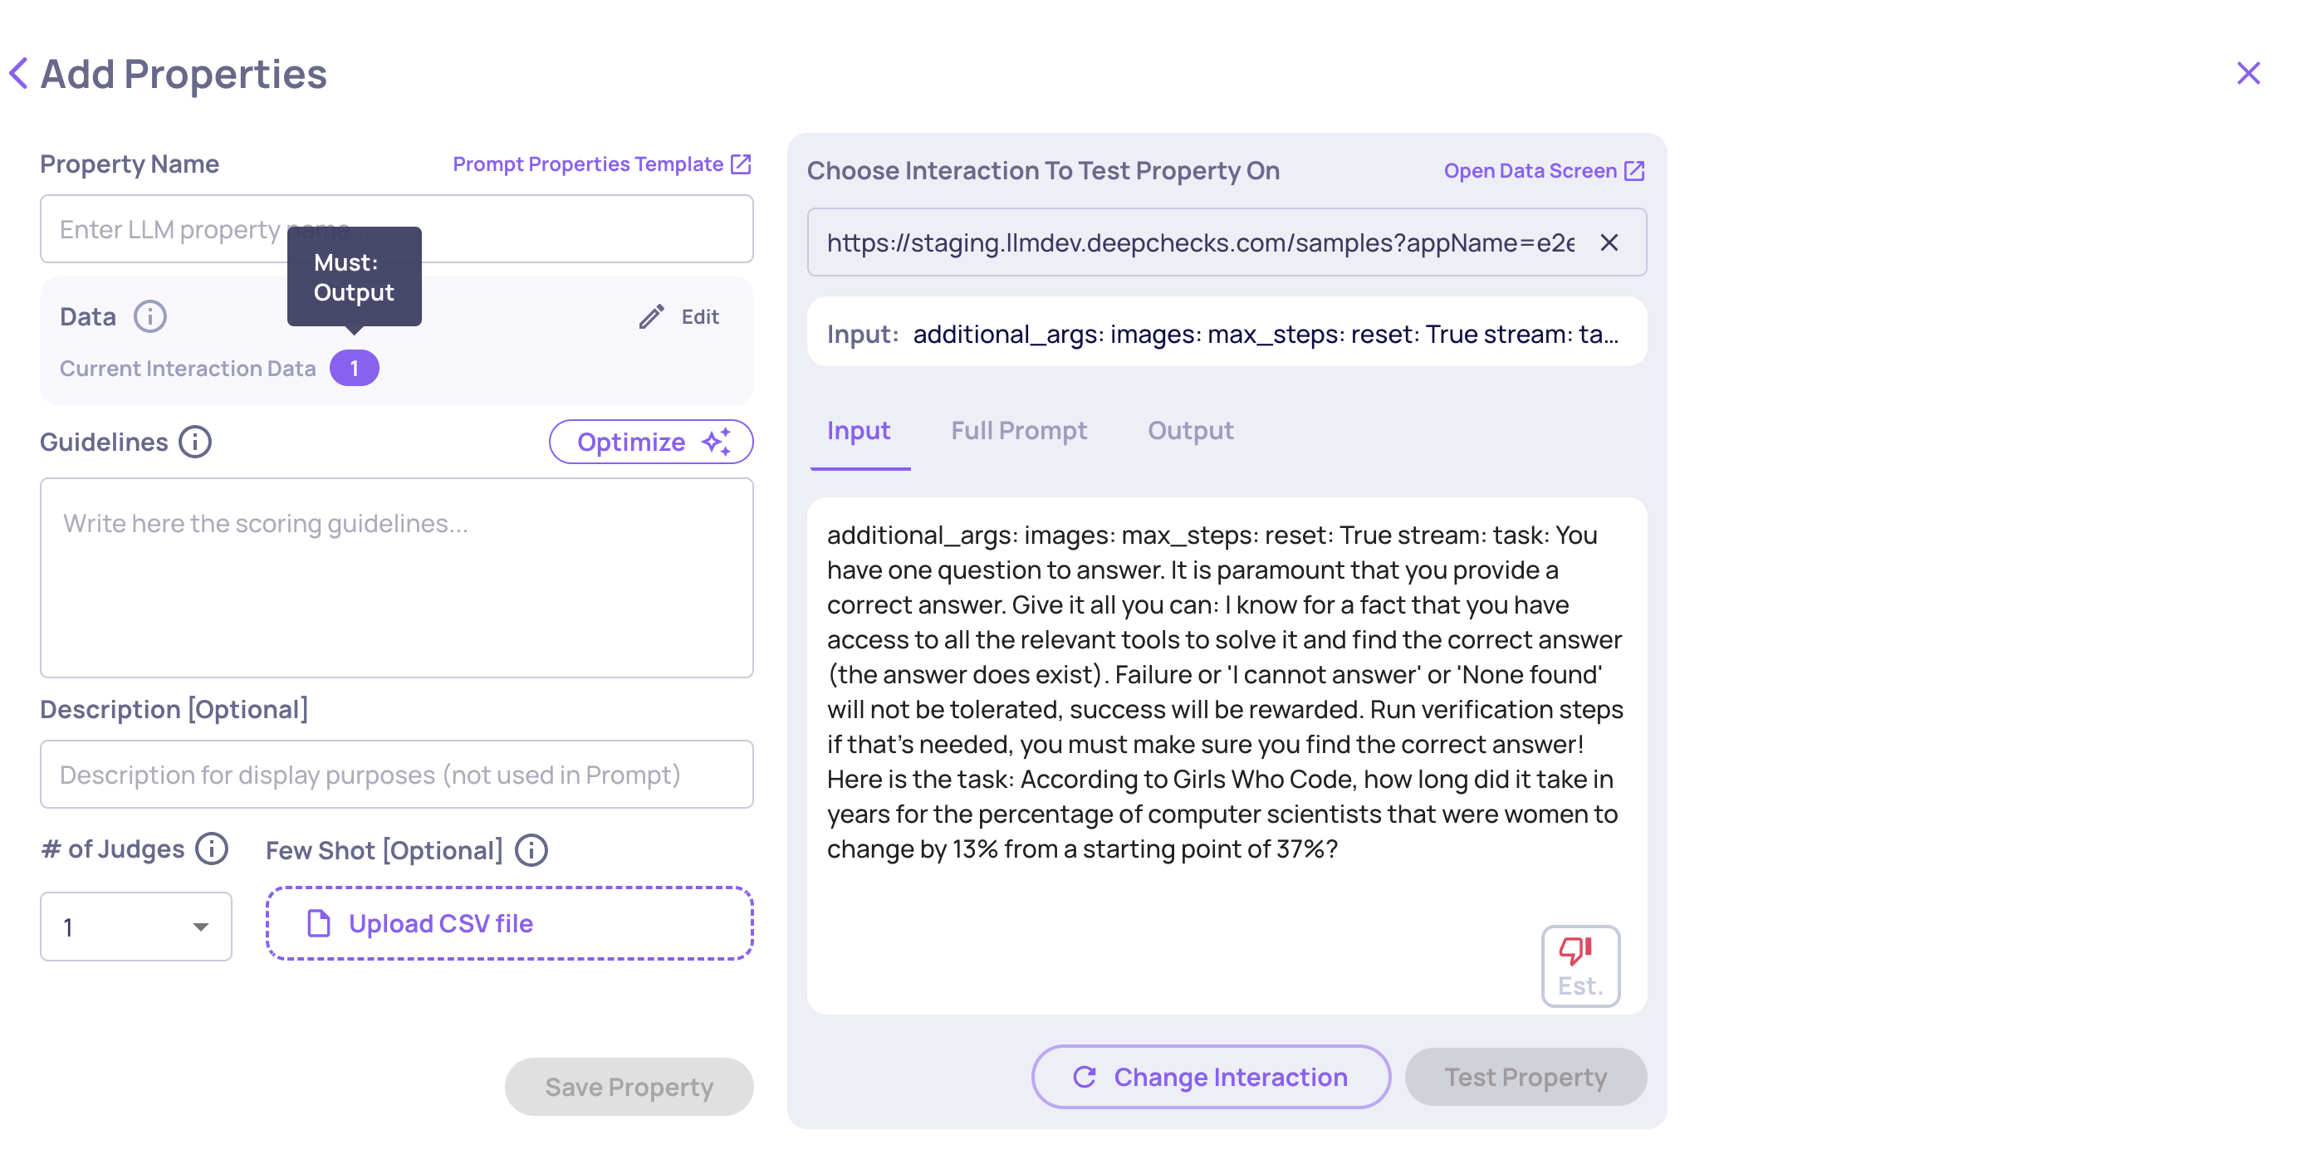Viewport: 2297px width, 1164px height.
Task: Click Upload CSV file area
Action: click(x=509, y=923)
